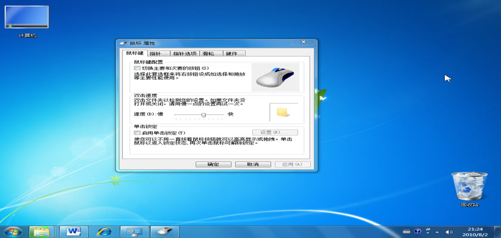Click the double-click speed slider thumb

pos(204,114)
